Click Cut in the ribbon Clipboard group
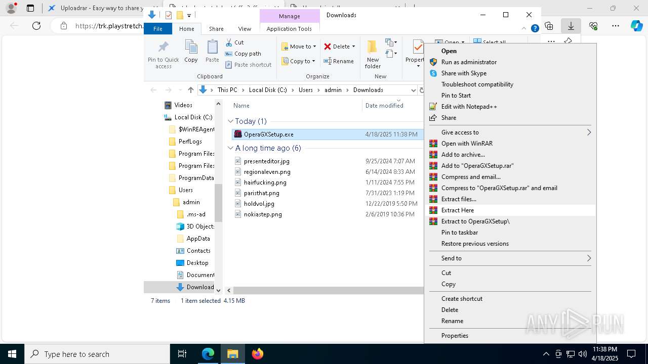This screenshot has width=648, height=364. pyautogui.click(x=234, y=42)
